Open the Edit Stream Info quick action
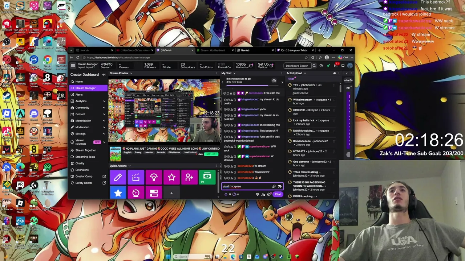The image size is (465, 261). pos(118,177)
